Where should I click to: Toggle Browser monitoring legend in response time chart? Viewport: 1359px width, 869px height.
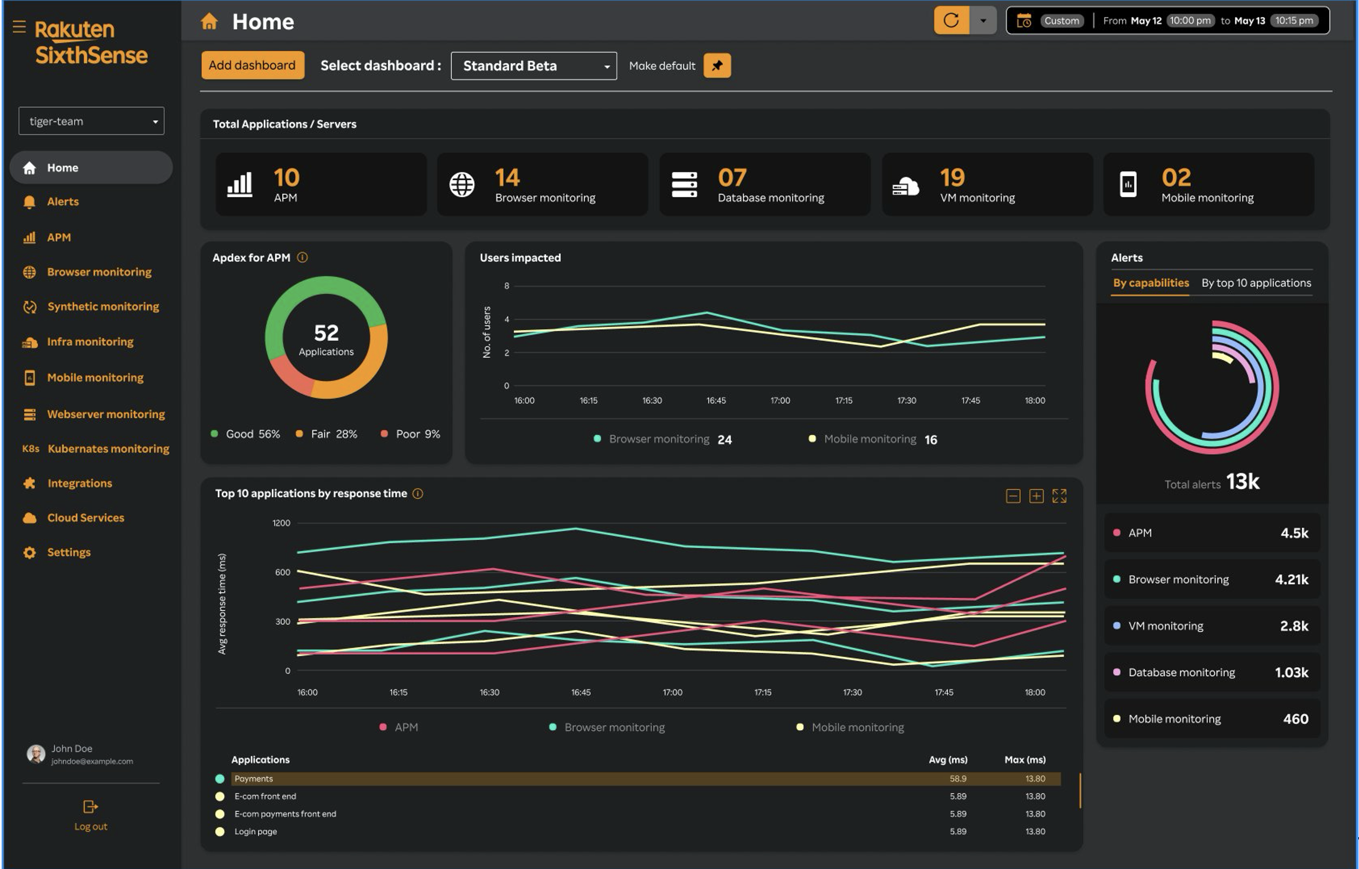tap(607, 728)
